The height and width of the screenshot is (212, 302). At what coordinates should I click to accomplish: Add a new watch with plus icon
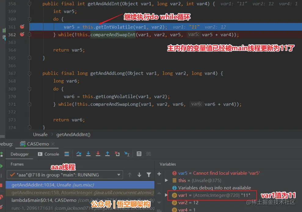[x=159, y=174]
